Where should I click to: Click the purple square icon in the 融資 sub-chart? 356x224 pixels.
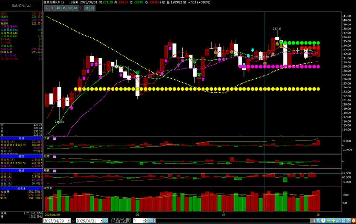pyautogui.click(x=54, y=171)
